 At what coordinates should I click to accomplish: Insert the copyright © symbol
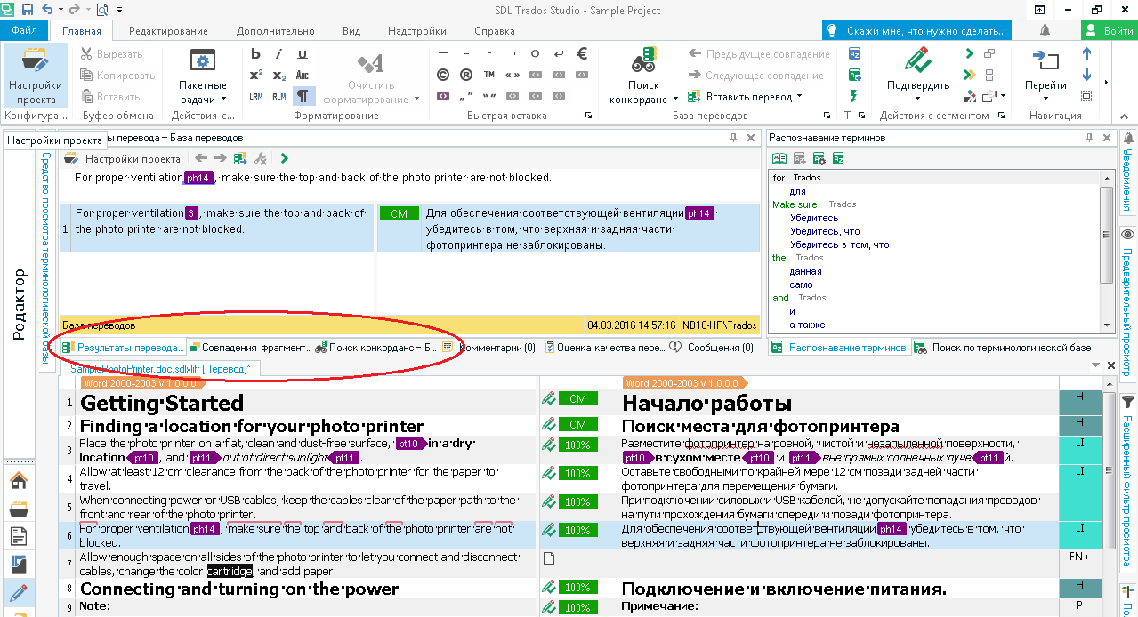(442, 75)
